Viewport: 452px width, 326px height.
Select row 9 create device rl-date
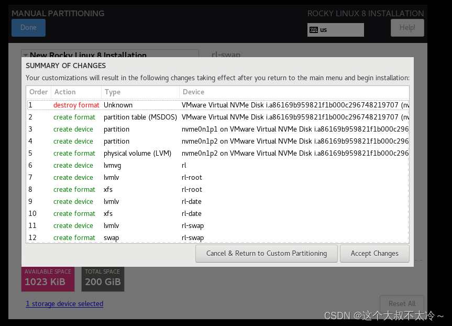point(218,202)
